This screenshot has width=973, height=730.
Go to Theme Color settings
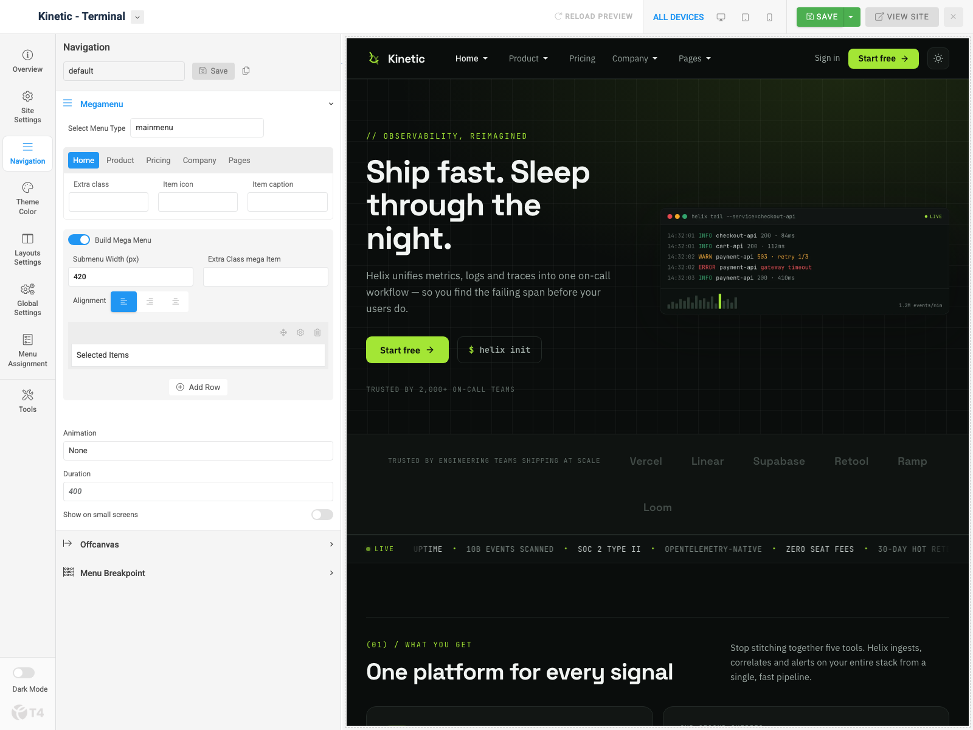click(x=27, y=198)
